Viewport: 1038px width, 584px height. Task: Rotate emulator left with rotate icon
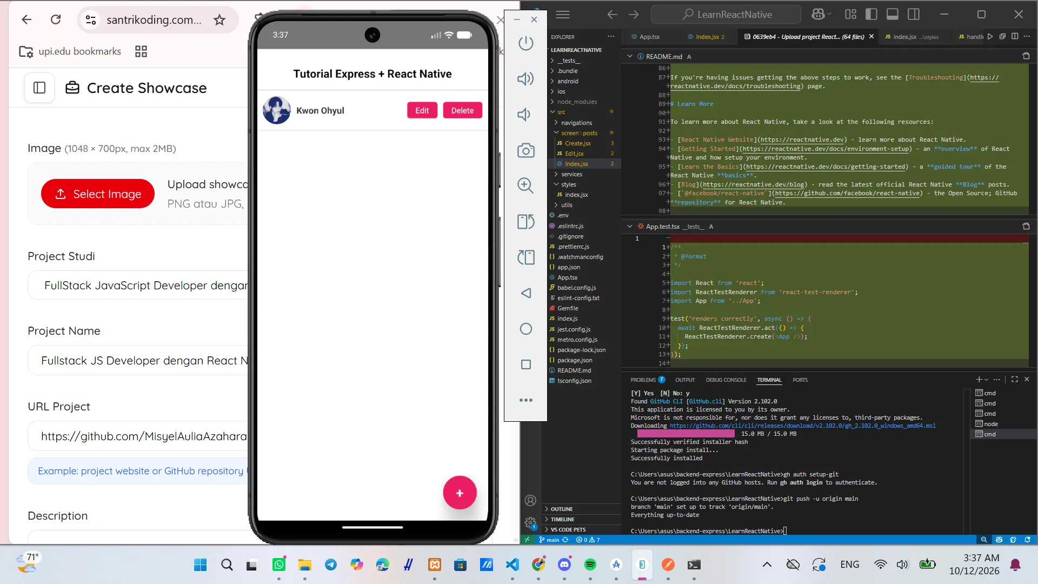525,222
